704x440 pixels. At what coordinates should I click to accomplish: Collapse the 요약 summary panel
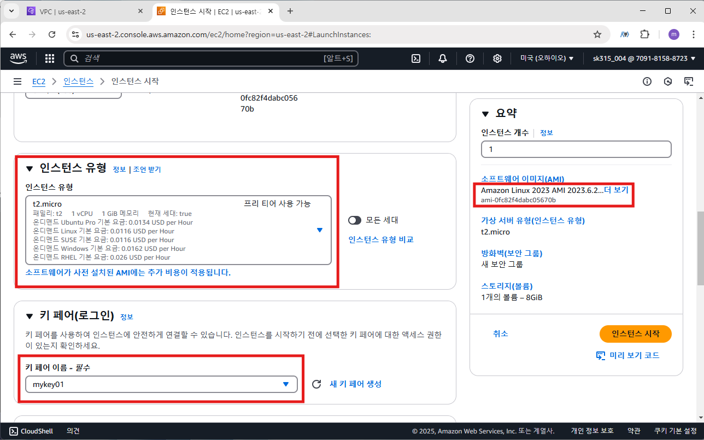pyautogui.click(x=485, y=114)
